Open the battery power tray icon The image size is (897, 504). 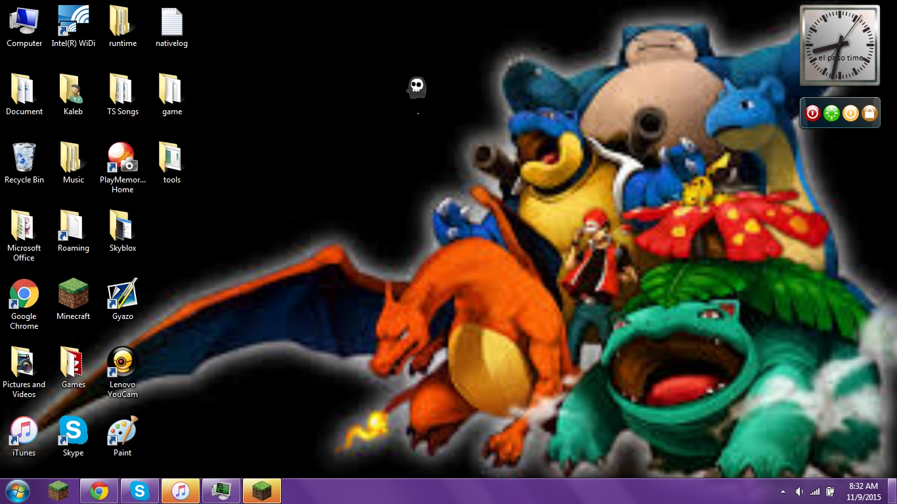[830, 492]
